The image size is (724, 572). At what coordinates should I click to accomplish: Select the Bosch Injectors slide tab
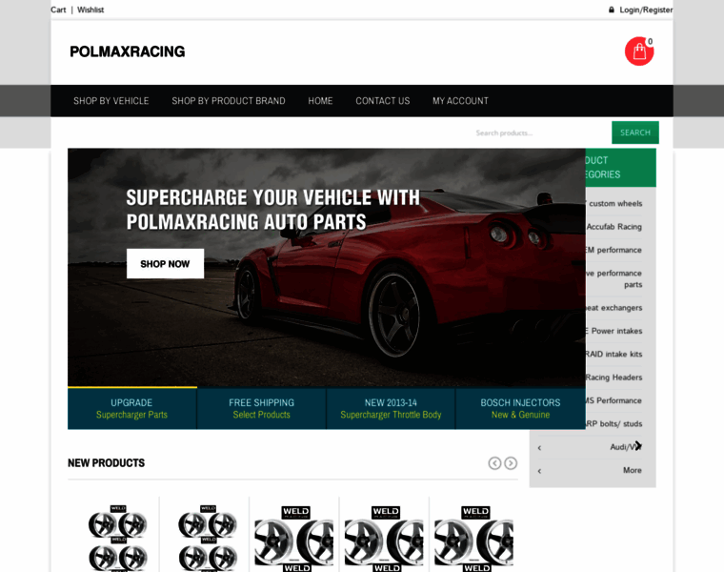click(x=520, y=408)
